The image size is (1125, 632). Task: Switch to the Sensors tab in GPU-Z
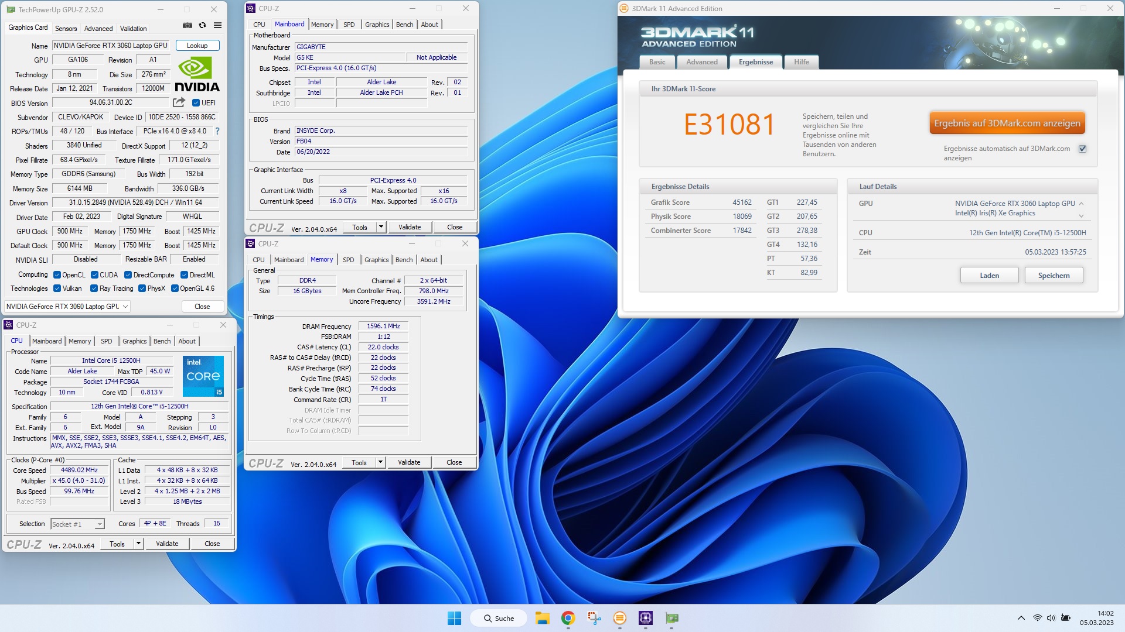(x=66, y=29)
